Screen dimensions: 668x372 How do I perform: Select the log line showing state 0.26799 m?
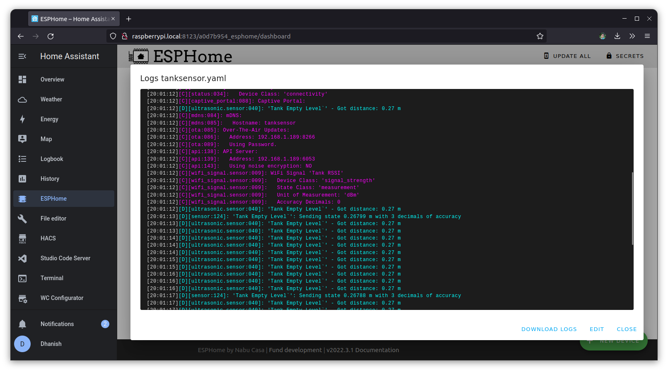click(x=304, y=216)
